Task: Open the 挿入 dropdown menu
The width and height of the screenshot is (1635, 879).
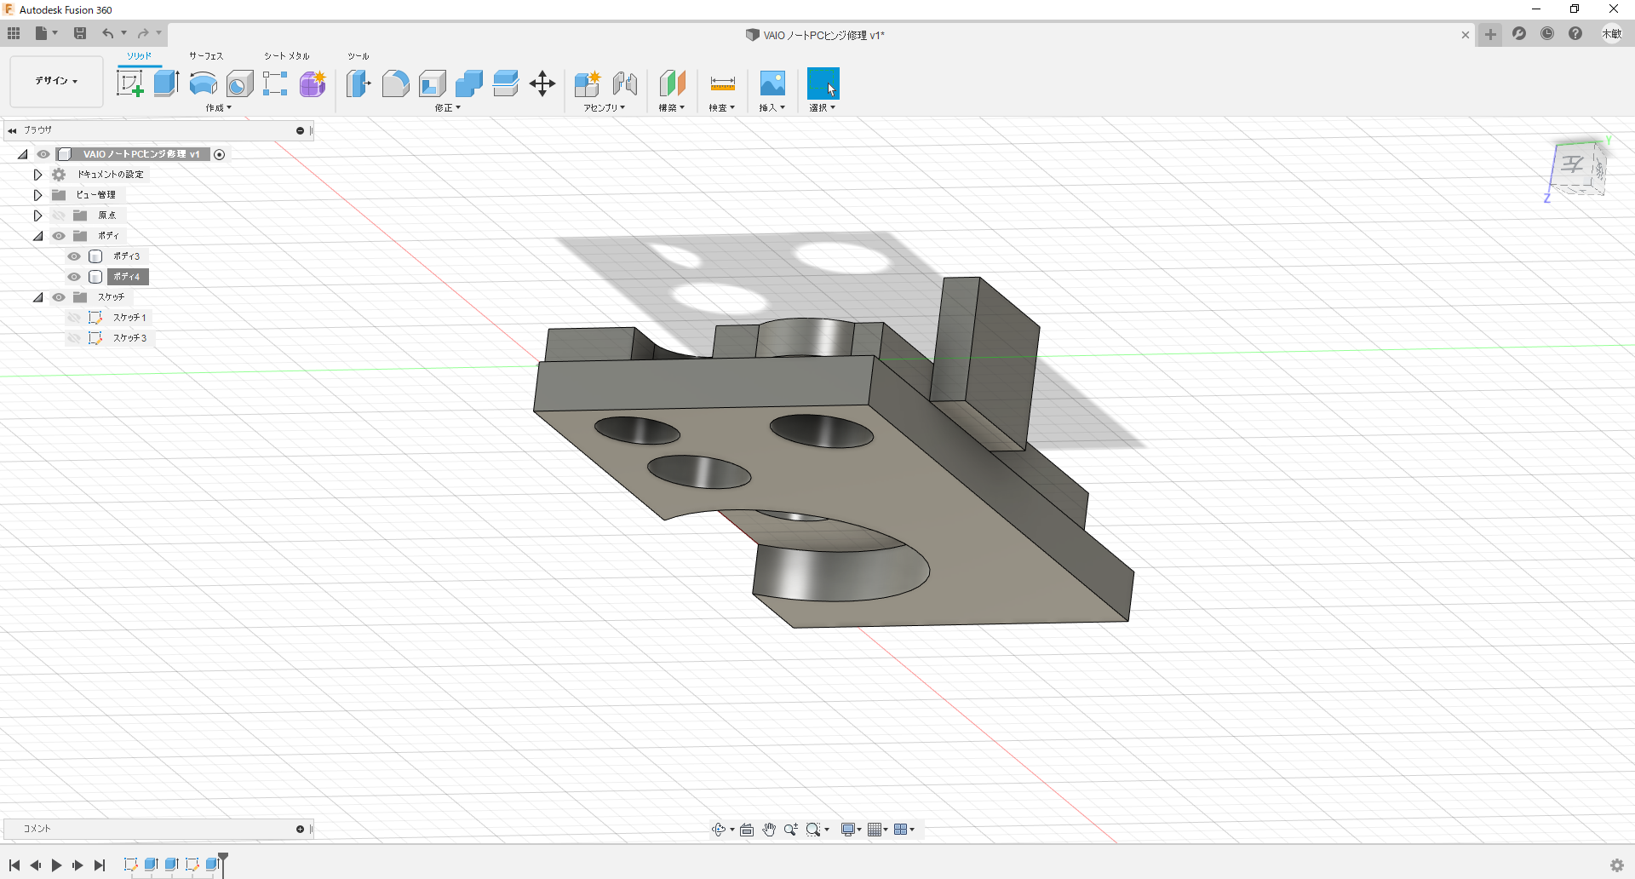Action: [772, 108]
